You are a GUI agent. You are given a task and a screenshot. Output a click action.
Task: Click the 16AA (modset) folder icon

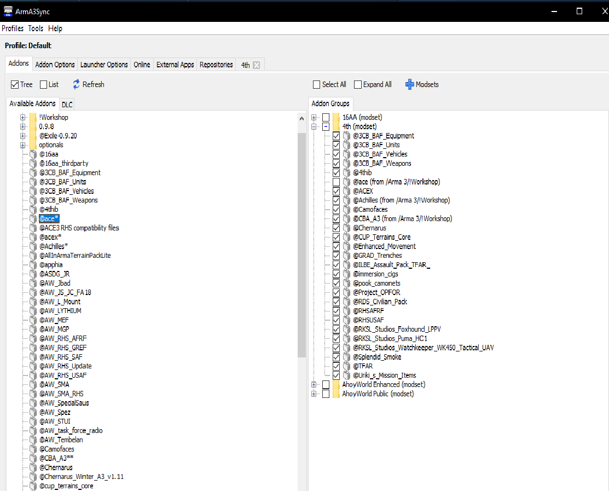pos(337,117)
